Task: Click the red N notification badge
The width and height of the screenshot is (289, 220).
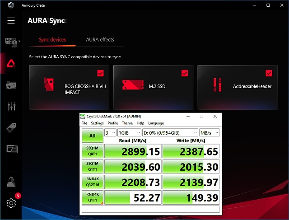Action: tap(18, 196)
